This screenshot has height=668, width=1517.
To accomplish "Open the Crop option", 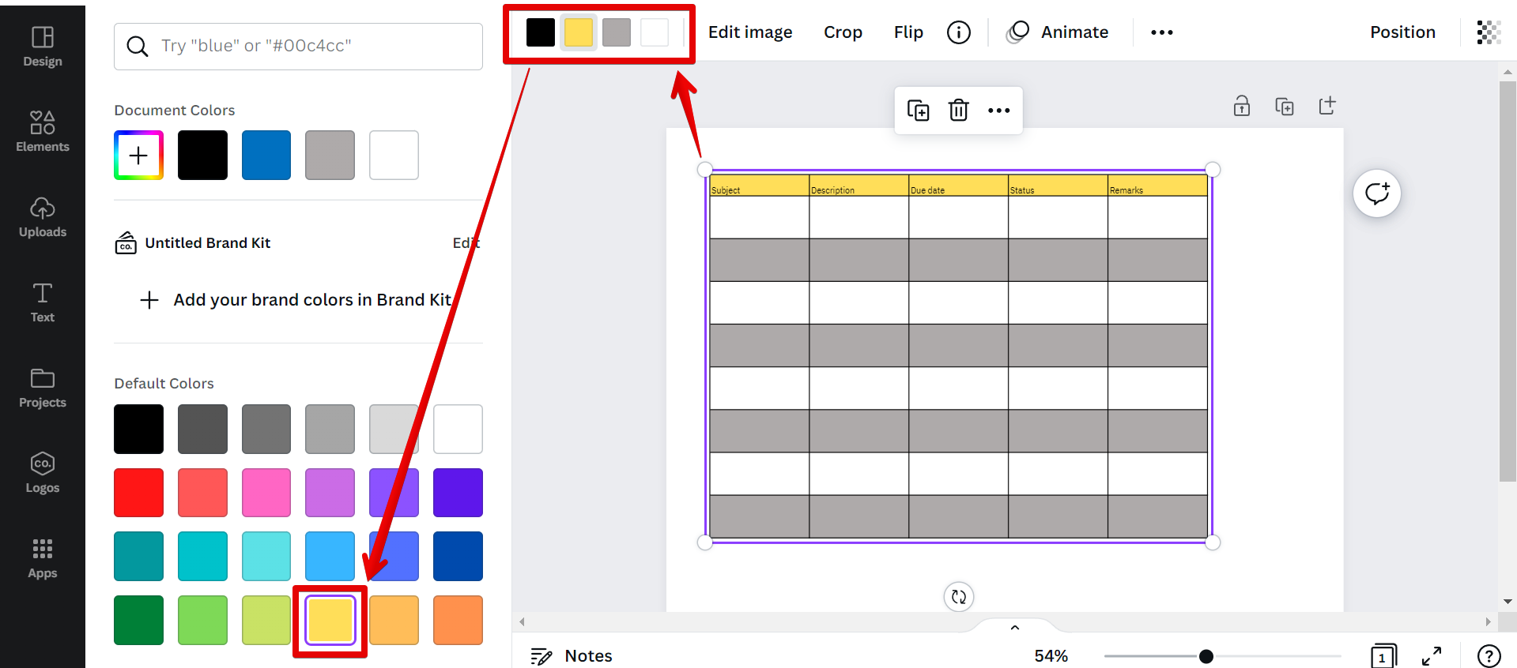I will tap(843, 32).
